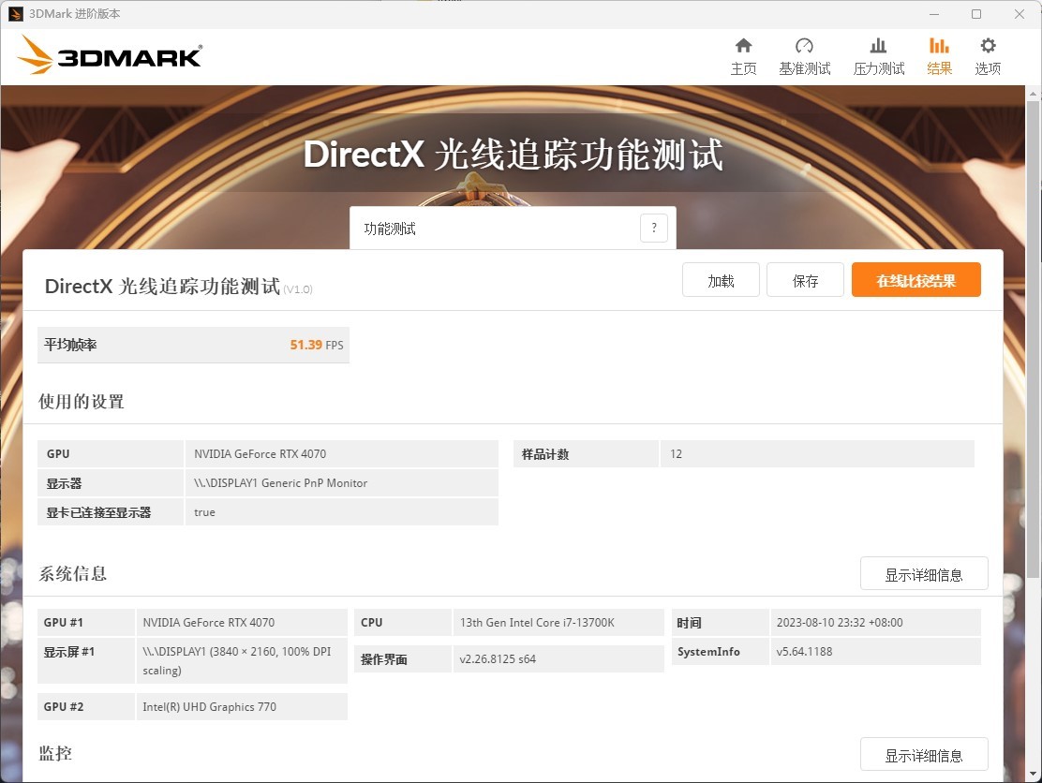The image size is (1042, 783).
Task: Close the 3DMark window
Action: pyautogui.click(x=1019, y=14)
